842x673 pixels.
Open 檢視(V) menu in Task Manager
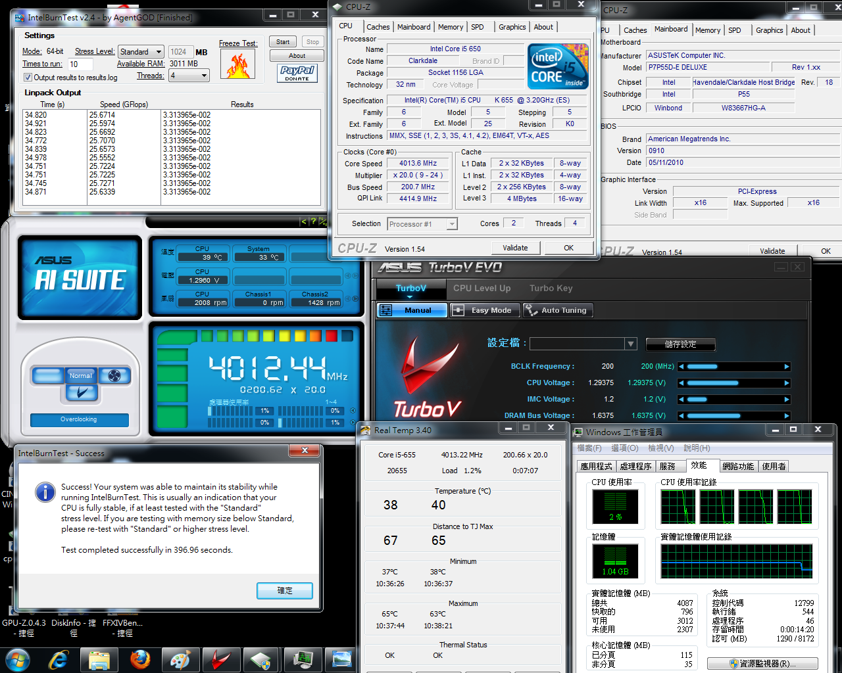[661, 448]
